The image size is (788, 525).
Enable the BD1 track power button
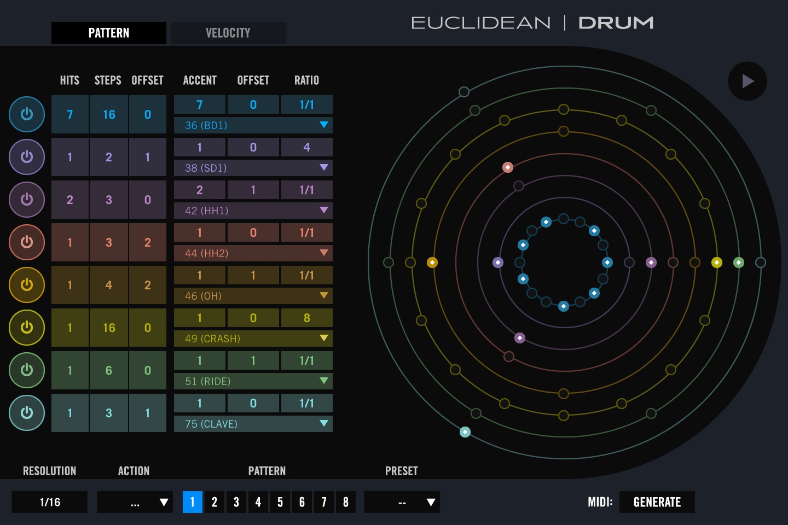pos(26,114)
